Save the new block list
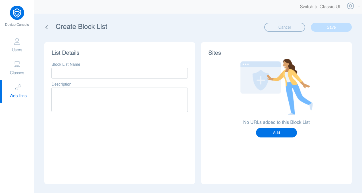The image size is (362, 193). click(x=331, y=27)
